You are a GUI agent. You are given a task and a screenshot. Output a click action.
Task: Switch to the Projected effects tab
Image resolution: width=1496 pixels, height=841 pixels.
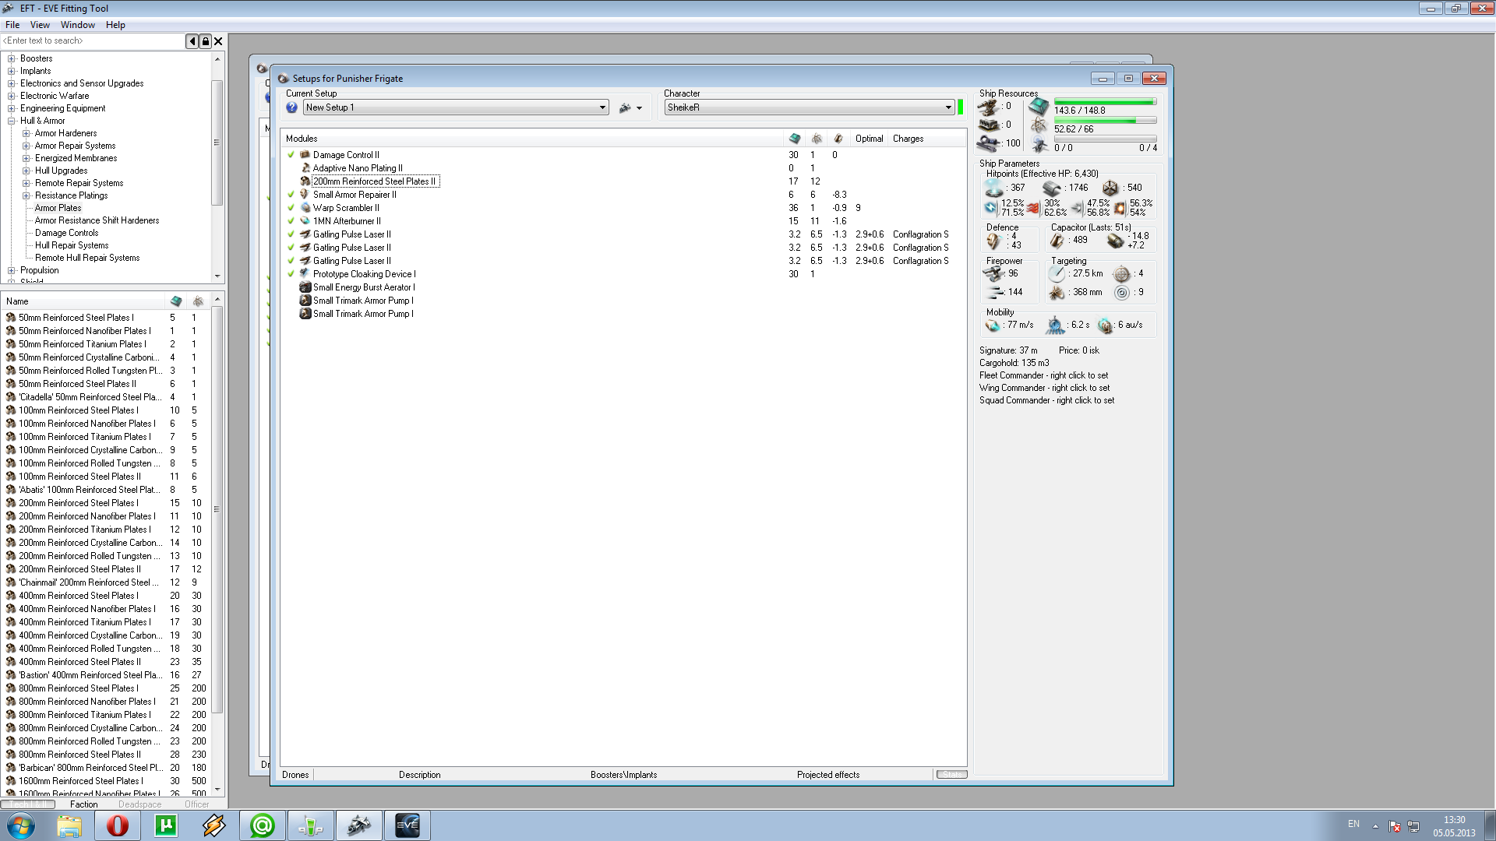pyautogui.click(x=828, y=775)
